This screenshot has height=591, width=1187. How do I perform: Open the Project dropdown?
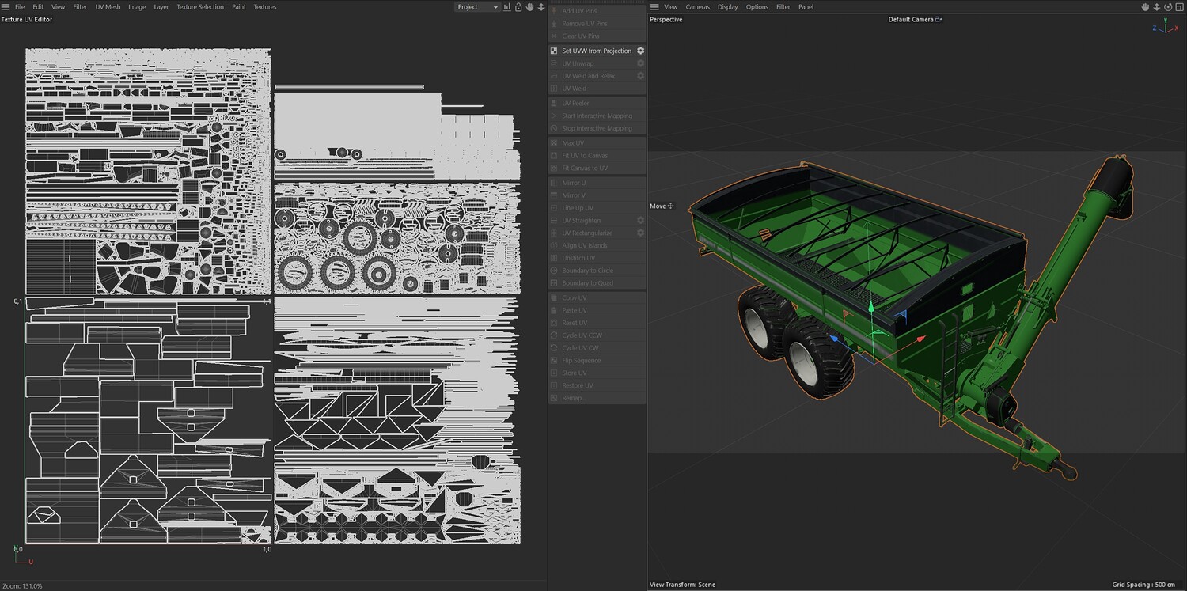point(477,7)
